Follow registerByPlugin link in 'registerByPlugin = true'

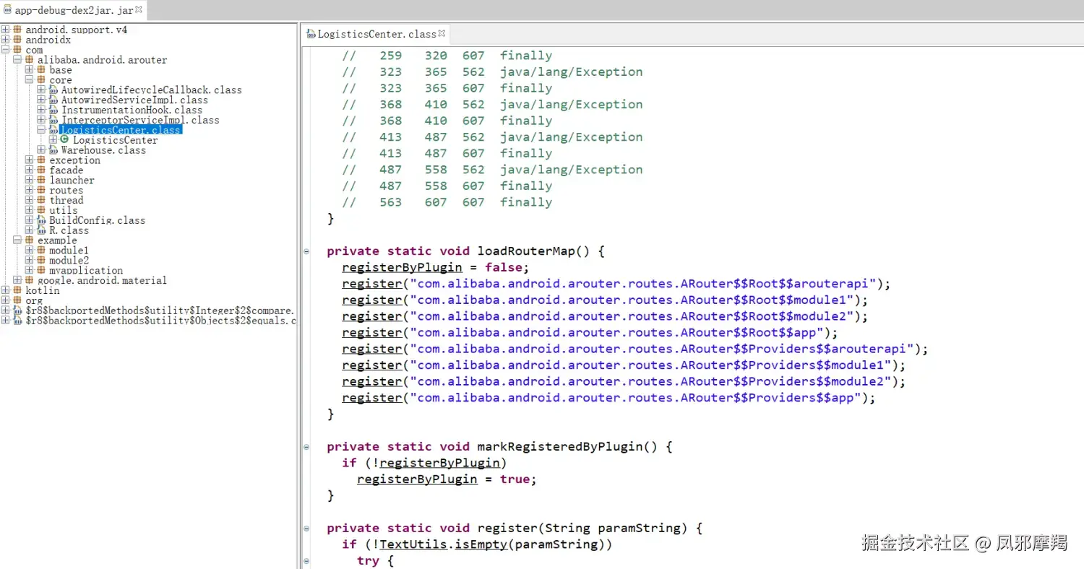[x=417, y=479]
